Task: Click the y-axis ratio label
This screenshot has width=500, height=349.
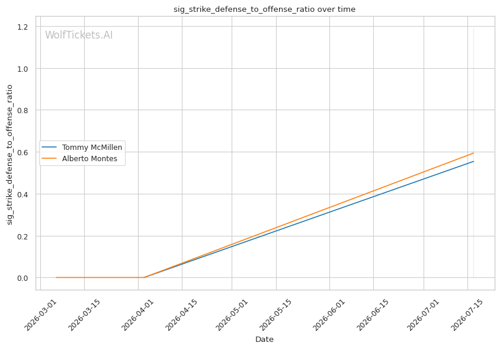Action: (x=9, y=155)
